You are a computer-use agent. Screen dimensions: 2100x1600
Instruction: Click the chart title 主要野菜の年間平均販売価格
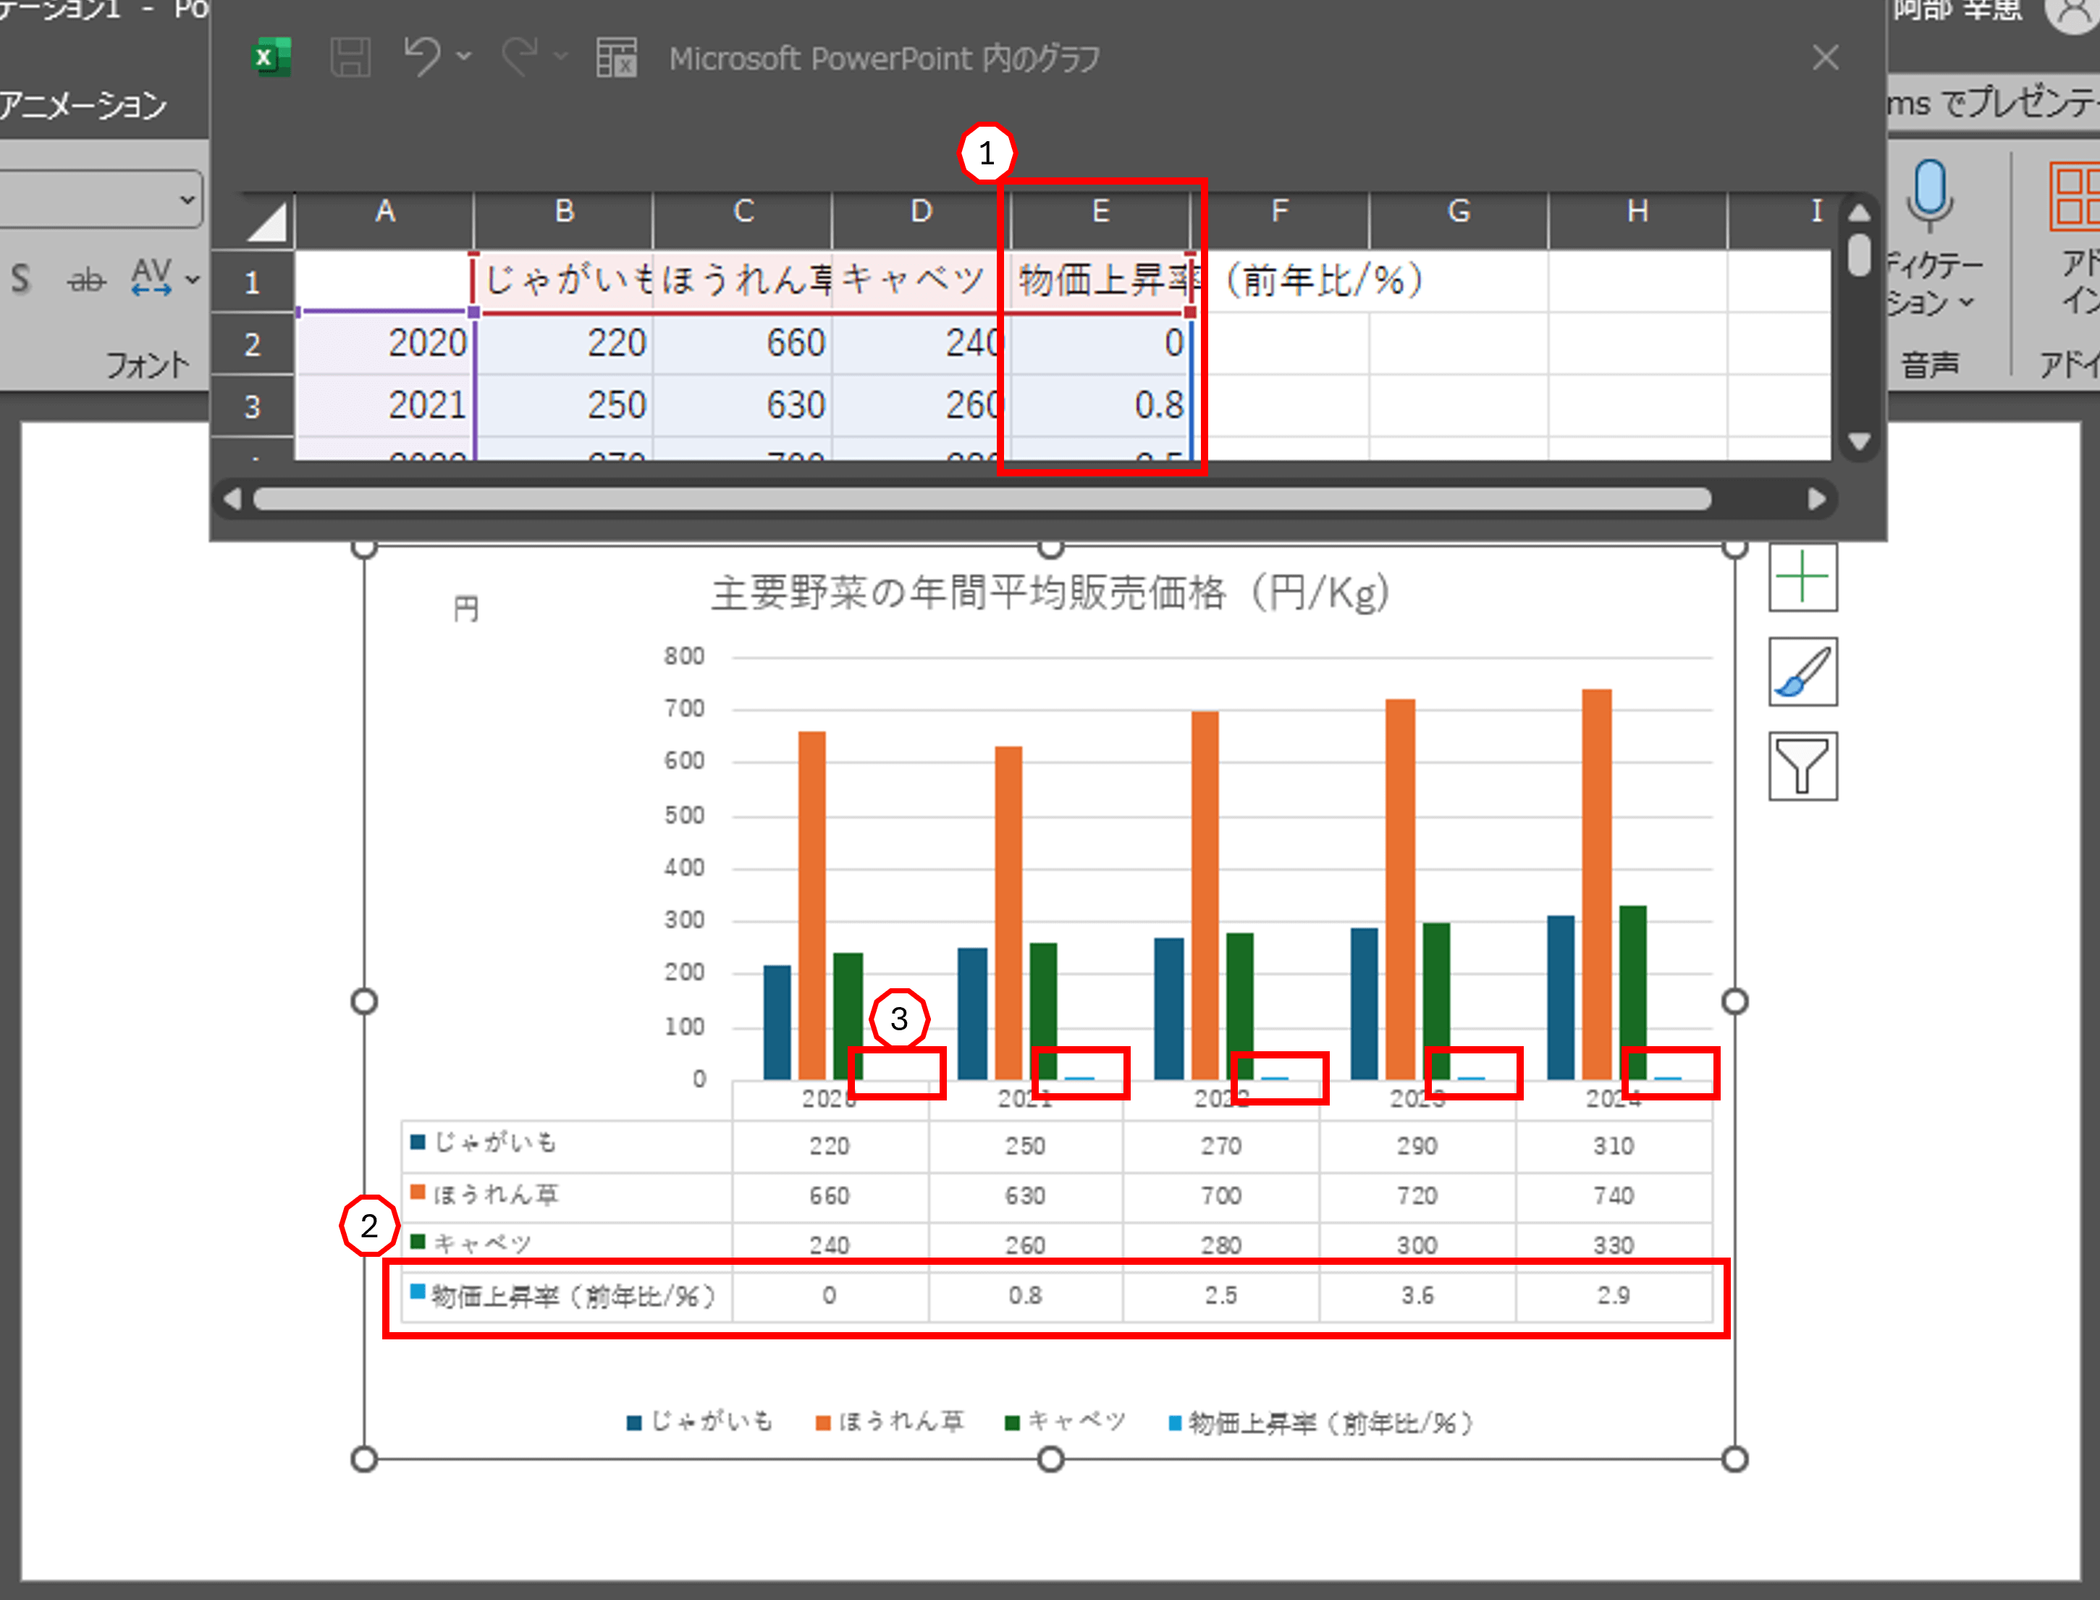point(1050,592)
